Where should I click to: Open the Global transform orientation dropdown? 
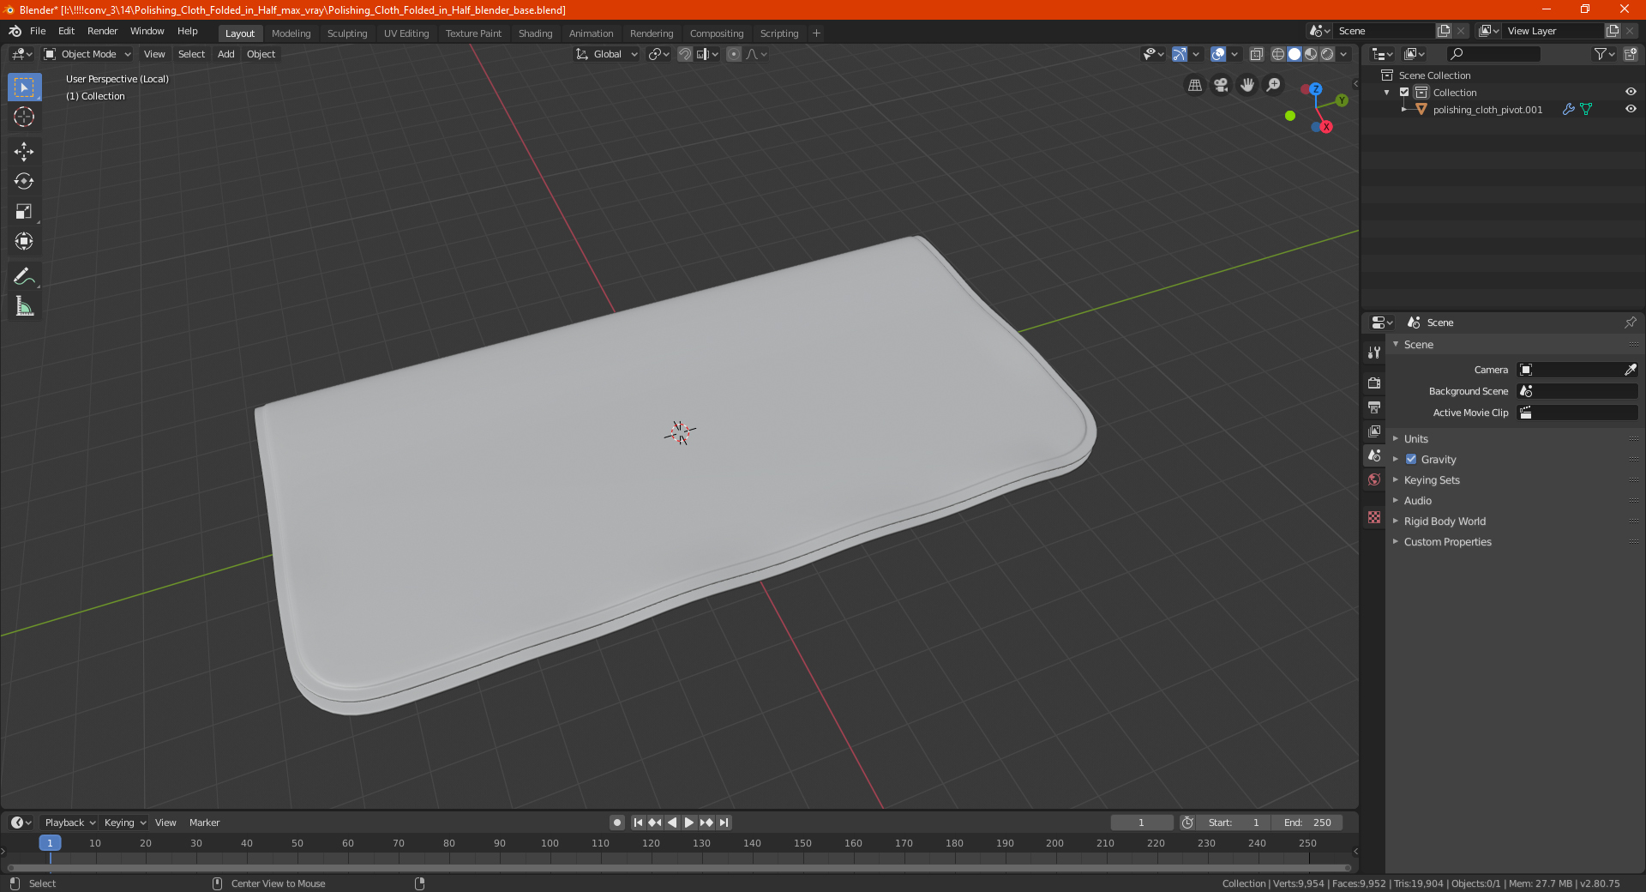coord(607,54)
